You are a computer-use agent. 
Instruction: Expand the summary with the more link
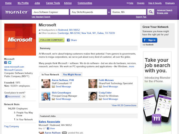click(x=132, y=66)
